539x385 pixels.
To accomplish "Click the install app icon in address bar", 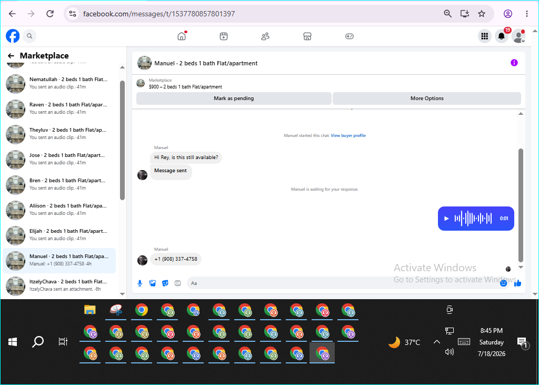I will coord(464,14).
